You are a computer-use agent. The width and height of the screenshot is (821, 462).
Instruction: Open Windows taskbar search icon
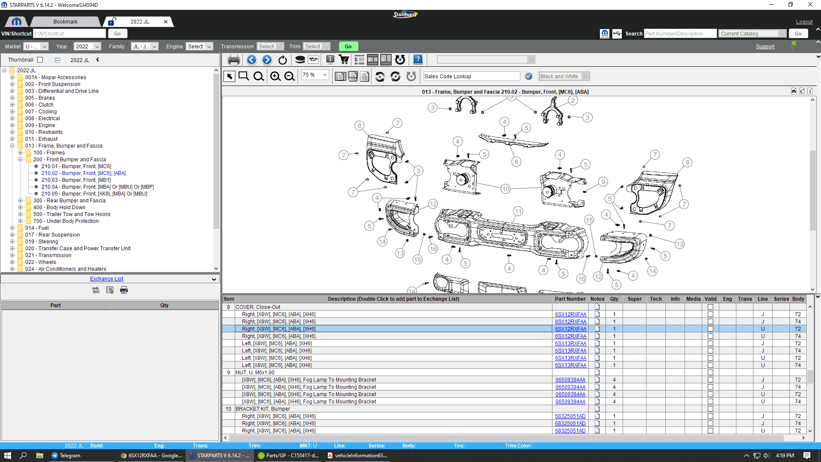(24, 456)
